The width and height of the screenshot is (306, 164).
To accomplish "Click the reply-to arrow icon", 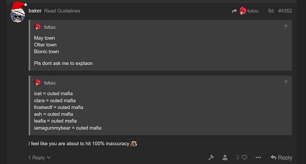I will (235, 11).
